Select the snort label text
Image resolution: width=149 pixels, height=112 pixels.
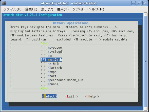(x=52, y=76)
